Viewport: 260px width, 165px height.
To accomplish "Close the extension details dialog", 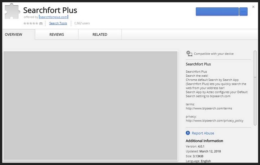I will tap(253, 7).
